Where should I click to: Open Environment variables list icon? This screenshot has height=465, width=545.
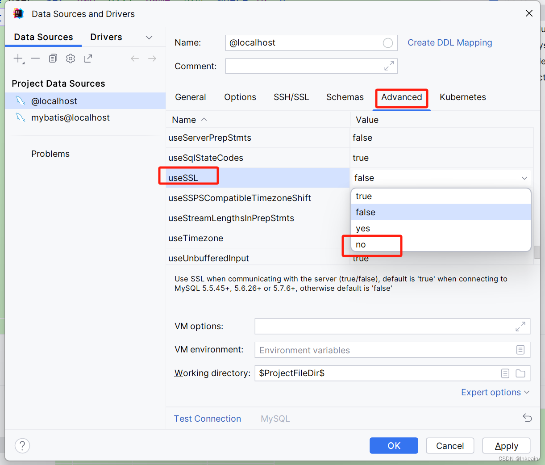point(520,350)
